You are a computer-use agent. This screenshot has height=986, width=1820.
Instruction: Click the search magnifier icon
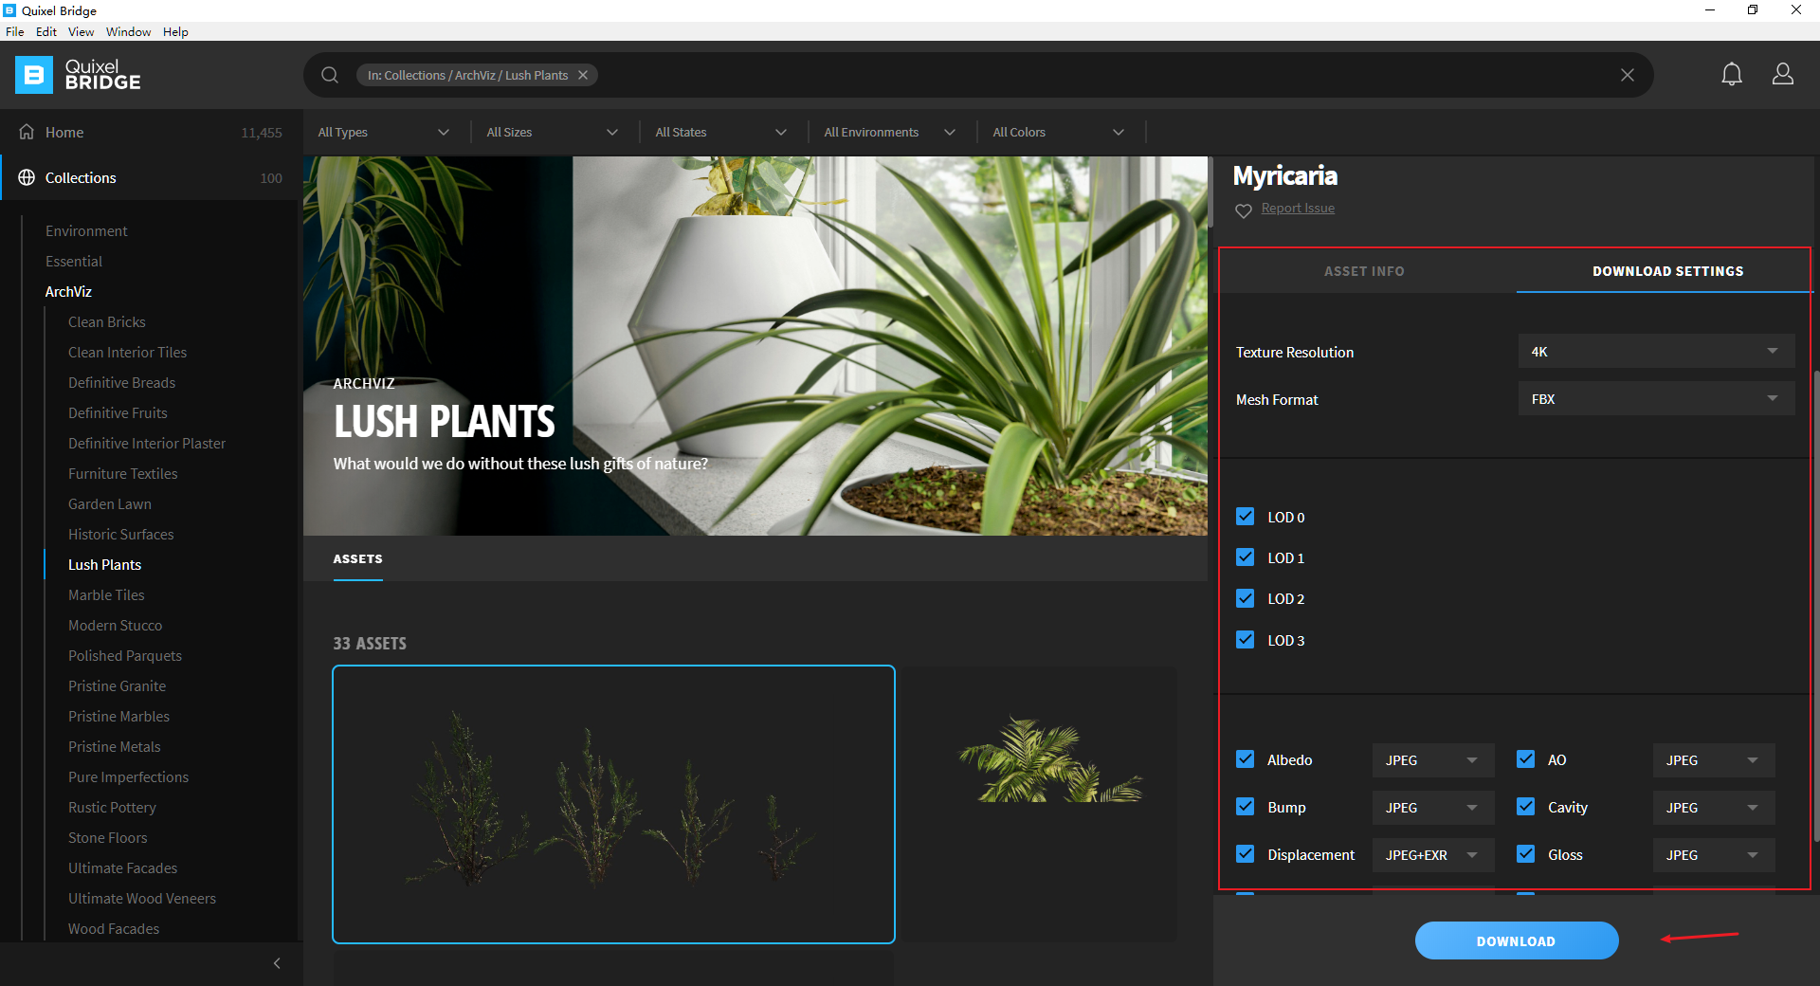pyautogui.click(x=330, y=75)
